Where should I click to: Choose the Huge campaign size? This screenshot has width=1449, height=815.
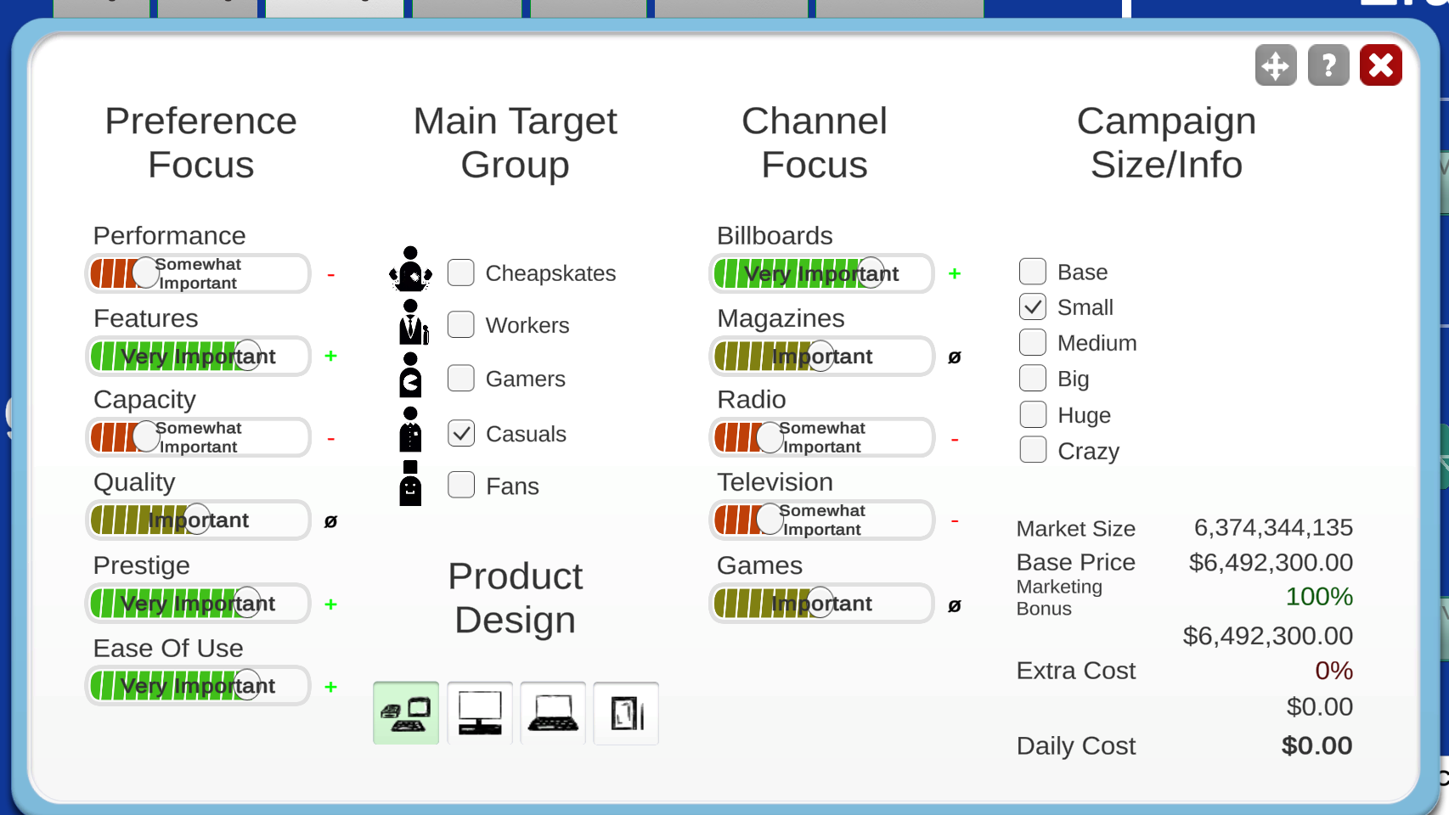(1033, 414)
